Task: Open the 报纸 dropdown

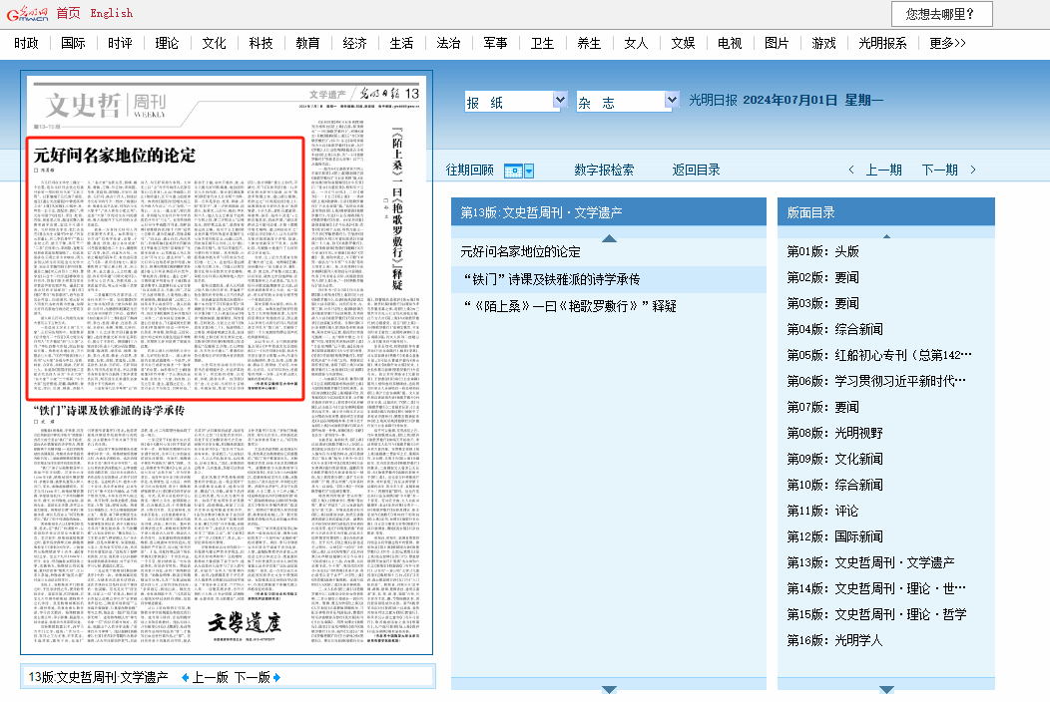Action: coord(515,102)
